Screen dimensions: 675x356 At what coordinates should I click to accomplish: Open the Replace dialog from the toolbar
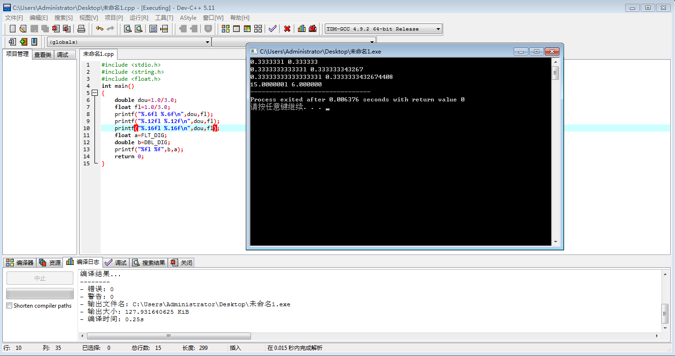[x=139, y=29]
